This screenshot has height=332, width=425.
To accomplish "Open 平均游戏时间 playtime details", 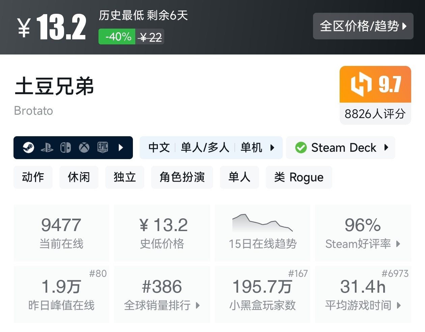I will point(363,305).
